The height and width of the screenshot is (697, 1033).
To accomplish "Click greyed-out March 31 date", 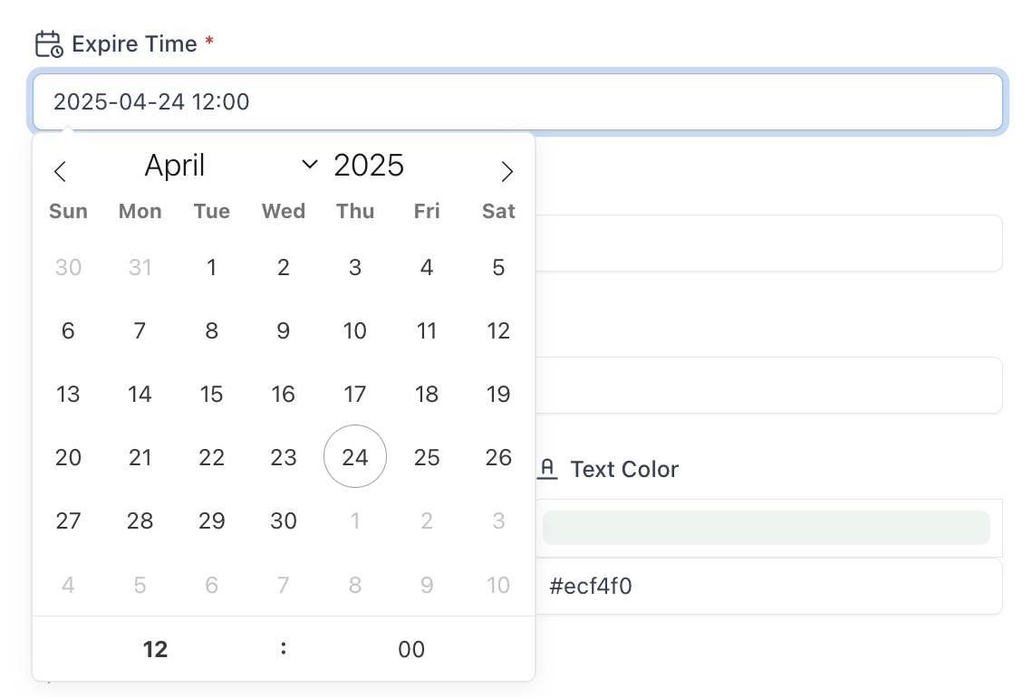I will (140, 267).
